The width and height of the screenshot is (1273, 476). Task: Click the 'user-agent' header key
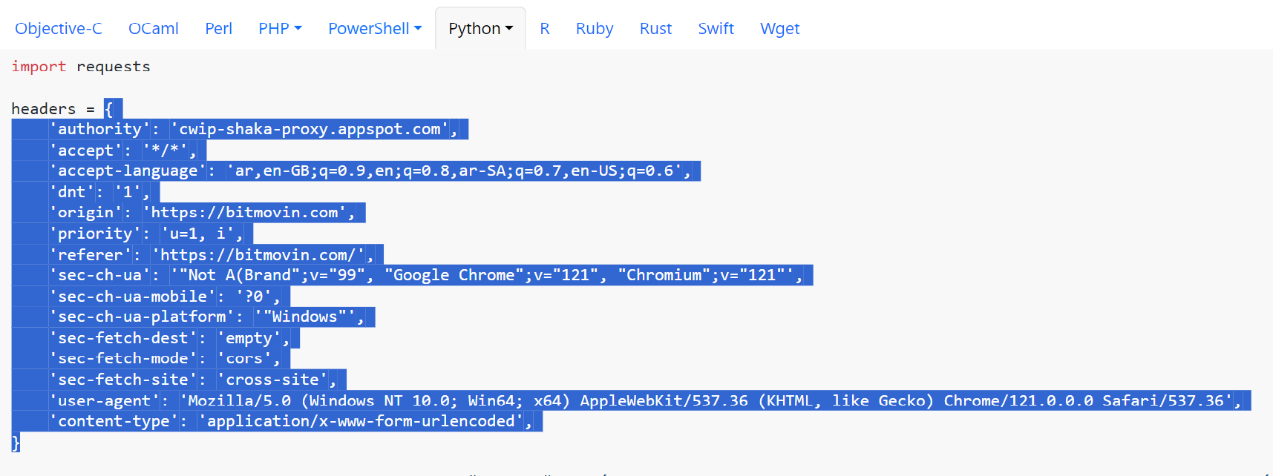(x=105, y=401)
